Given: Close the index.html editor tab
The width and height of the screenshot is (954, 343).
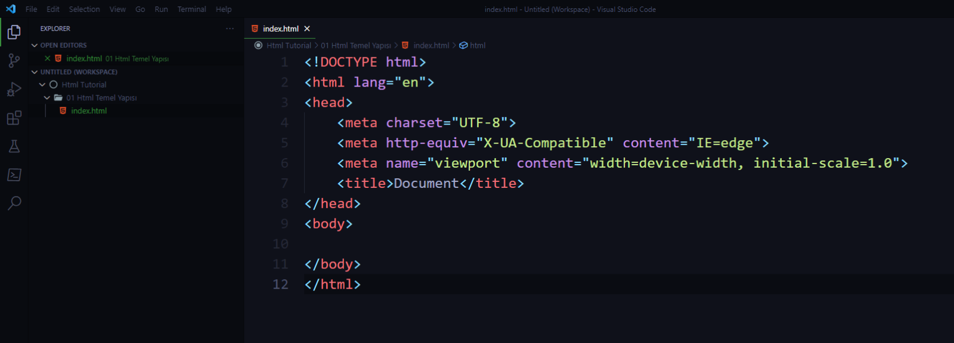Looking at the screenshot, I should pos(307,29).
